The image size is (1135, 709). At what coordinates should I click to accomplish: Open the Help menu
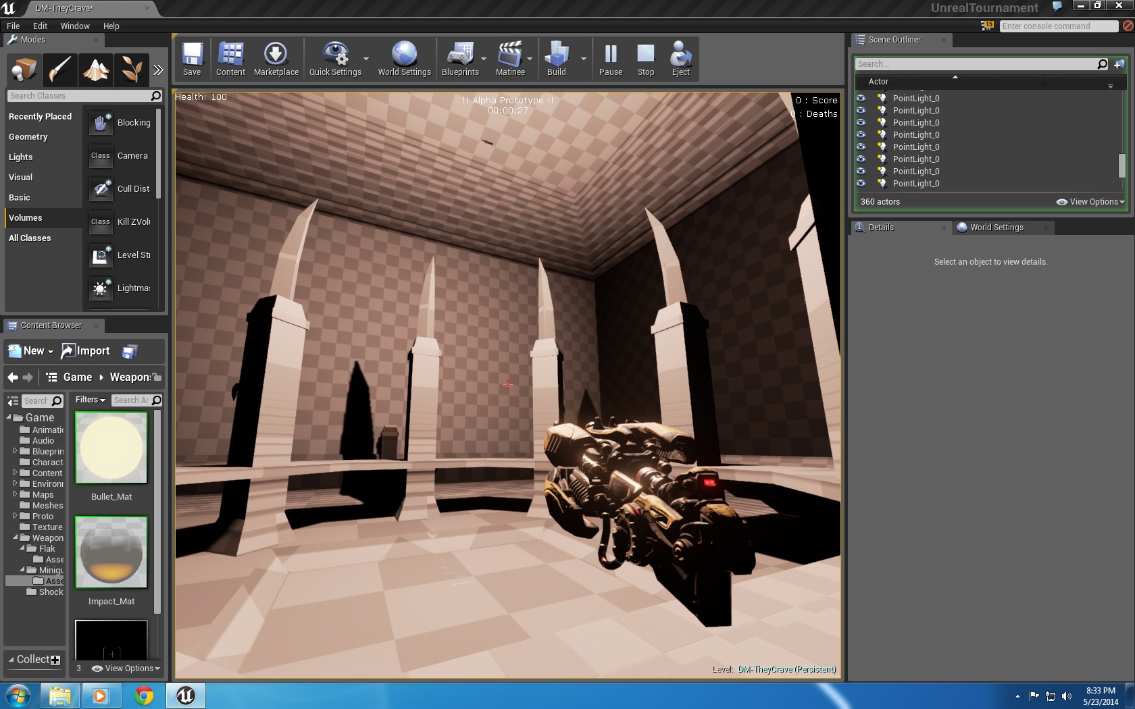[x=111, y=26]
